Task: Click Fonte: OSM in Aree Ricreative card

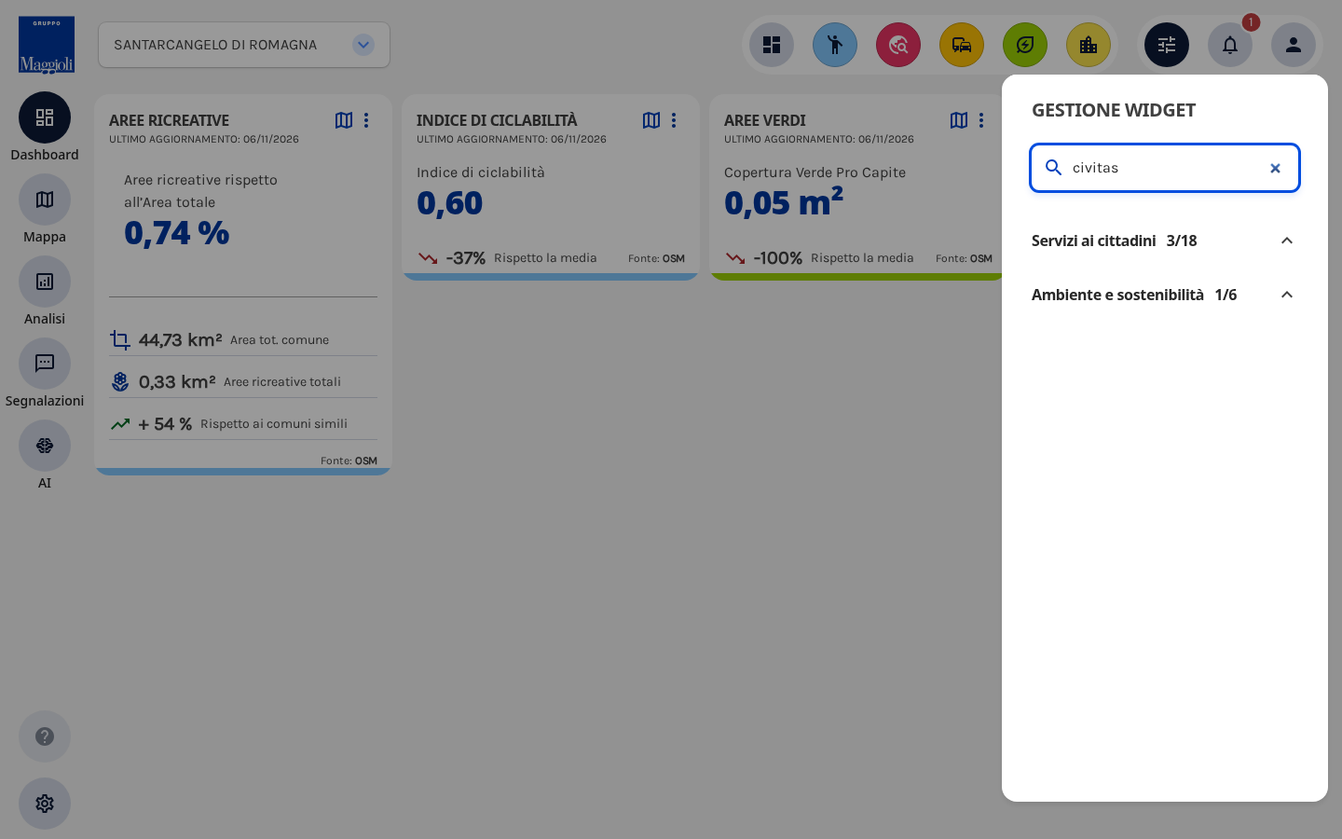Action: pyautogui.click(x=349, y=461)
